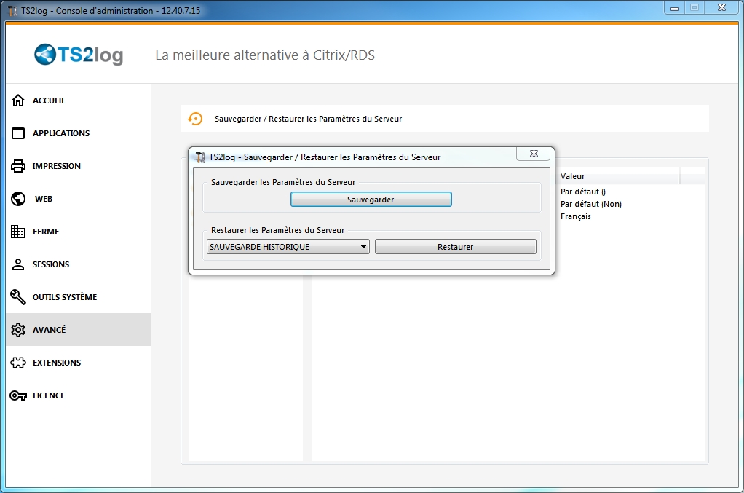Click the Web globe icon
The height and width of the screenshot is (493, 744).
[x=18, y=199]
